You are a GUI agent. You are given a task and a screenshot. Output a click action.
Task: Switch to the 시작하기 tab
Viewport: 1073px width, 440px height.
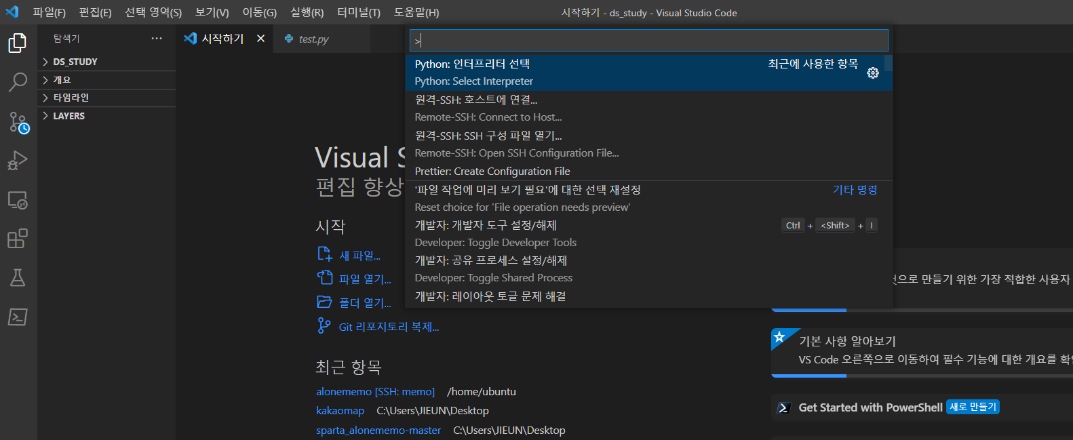pyautogui.click(x=225, y=39)
